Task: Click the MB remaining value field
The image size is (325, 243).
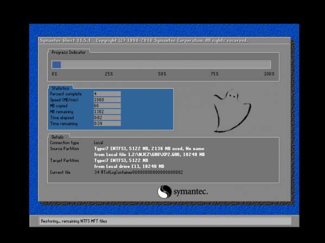Action: pos(107,111)
